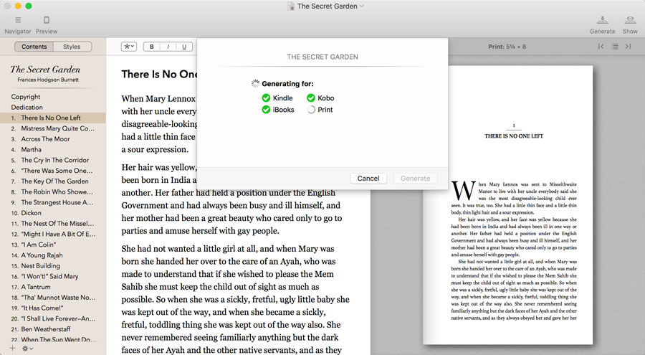Click the print preview page
The width and height of the screenshot is (645, 355).
507,204
